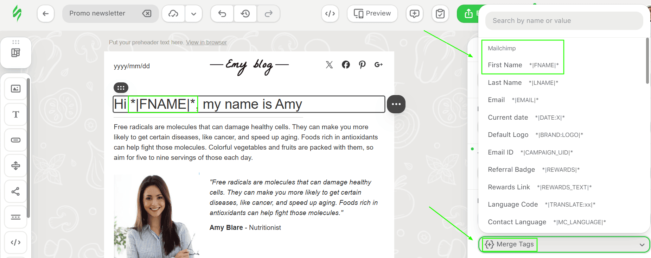Open the HTML code editor
The image size is (651, 258).
click(330, 14)
